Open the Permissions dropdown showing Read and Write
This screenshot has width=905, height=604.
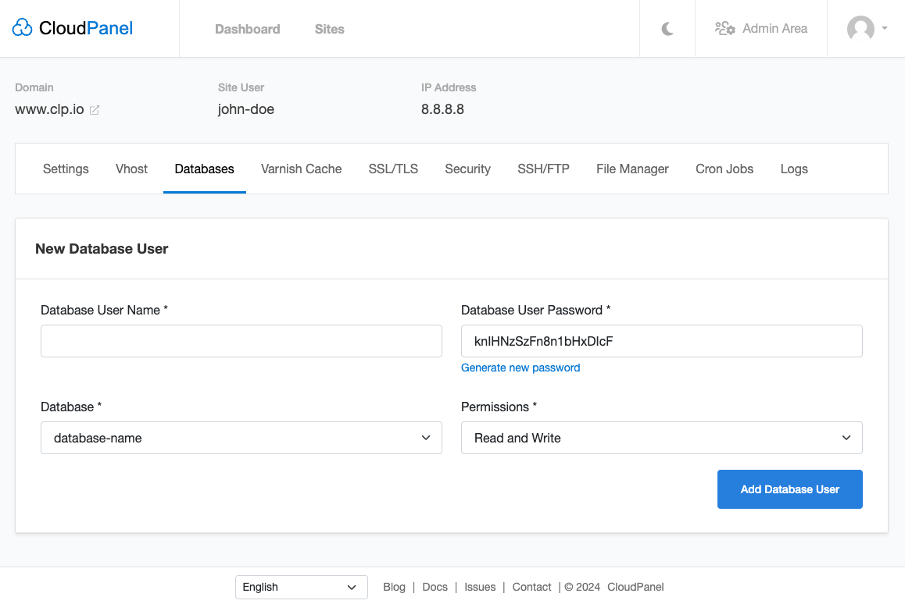coord(661,438)
